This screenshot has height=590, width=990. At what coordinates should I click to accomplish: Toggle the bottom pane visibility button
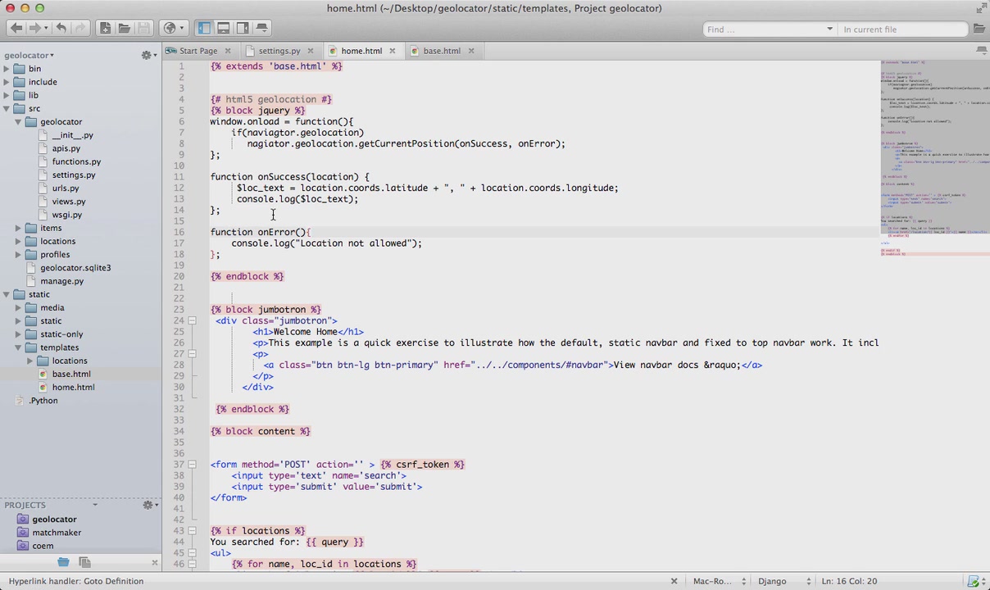point(223,28)
